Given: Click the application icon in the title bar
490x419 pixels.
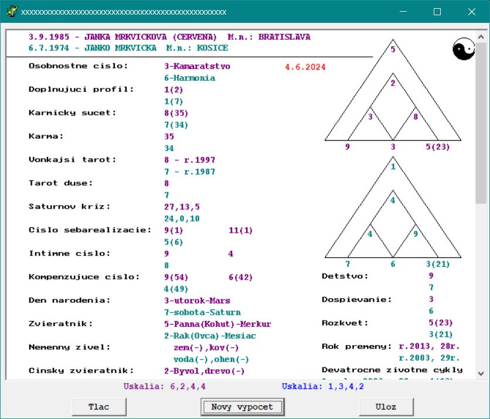Looking at the screenshot, I should [12, 12].
